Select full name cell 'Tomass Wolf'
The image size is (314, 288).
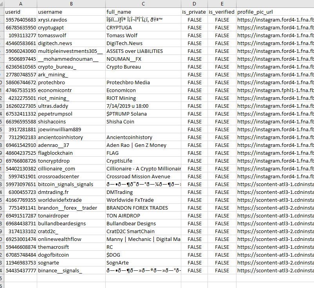click(x=143, y=35)
